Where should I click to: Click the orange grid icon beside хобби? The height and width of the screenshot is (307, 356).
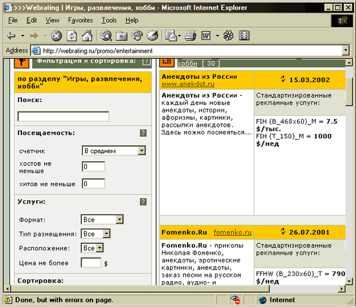tap(167, 63)
